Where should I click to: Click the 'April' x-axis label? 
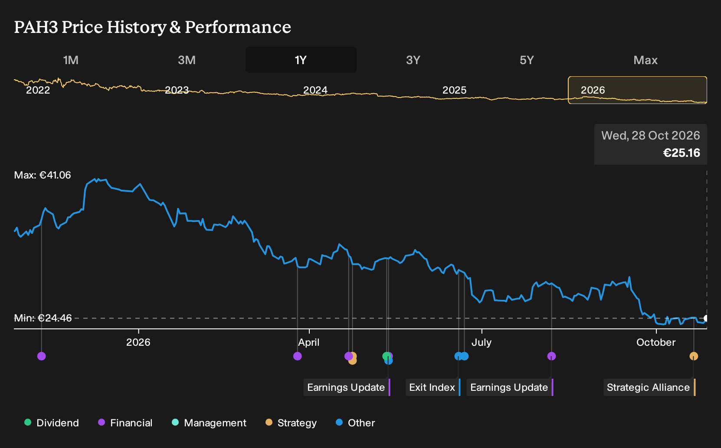(x=309, y=342)
